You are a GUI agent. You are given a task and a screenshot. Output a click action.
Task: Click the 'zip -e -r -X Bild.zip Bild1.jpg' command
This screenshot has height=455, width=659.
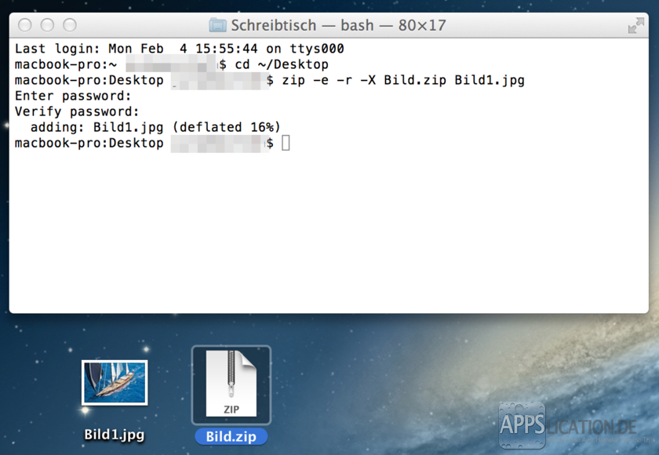coord(403,80)
